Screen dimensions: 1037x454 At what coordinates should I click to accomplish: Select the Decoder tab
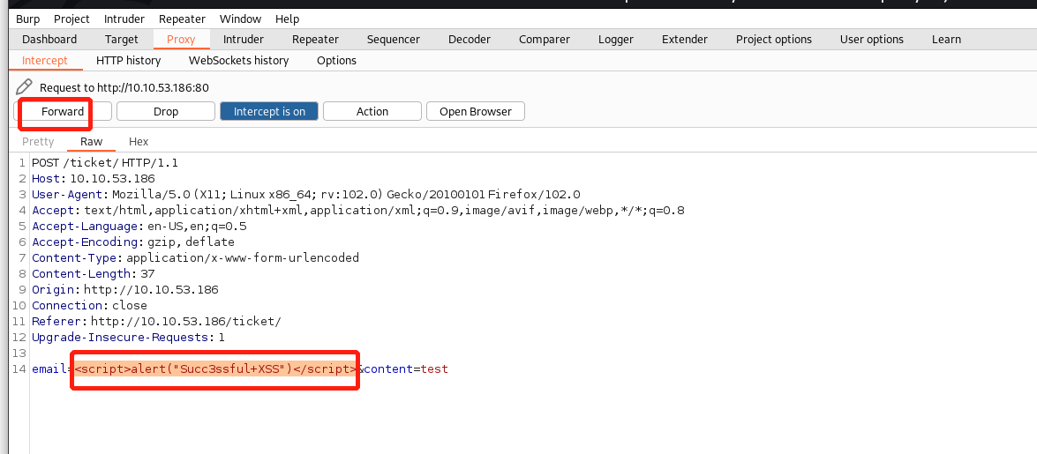(x=470, y=39)
